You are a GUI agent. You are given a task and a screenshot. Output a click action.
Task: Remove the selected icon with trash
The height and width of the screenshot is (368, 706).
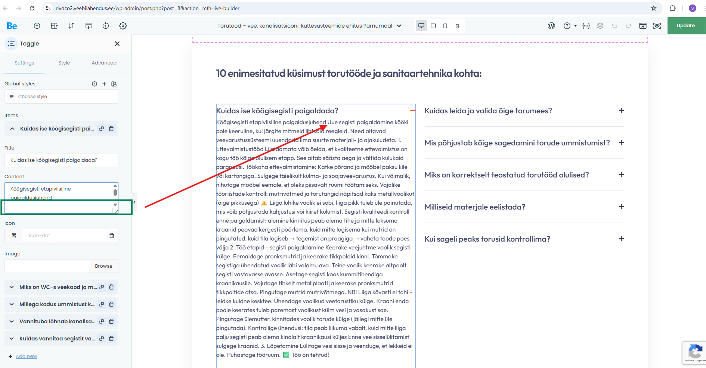click(x=112, y=236)
